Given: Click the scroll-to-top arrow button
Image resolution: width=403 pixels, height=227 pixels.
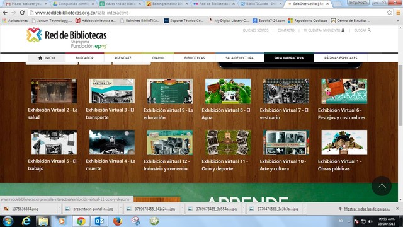Looking at the screenshot, I should pyautogui.click(x=382, y=186).
